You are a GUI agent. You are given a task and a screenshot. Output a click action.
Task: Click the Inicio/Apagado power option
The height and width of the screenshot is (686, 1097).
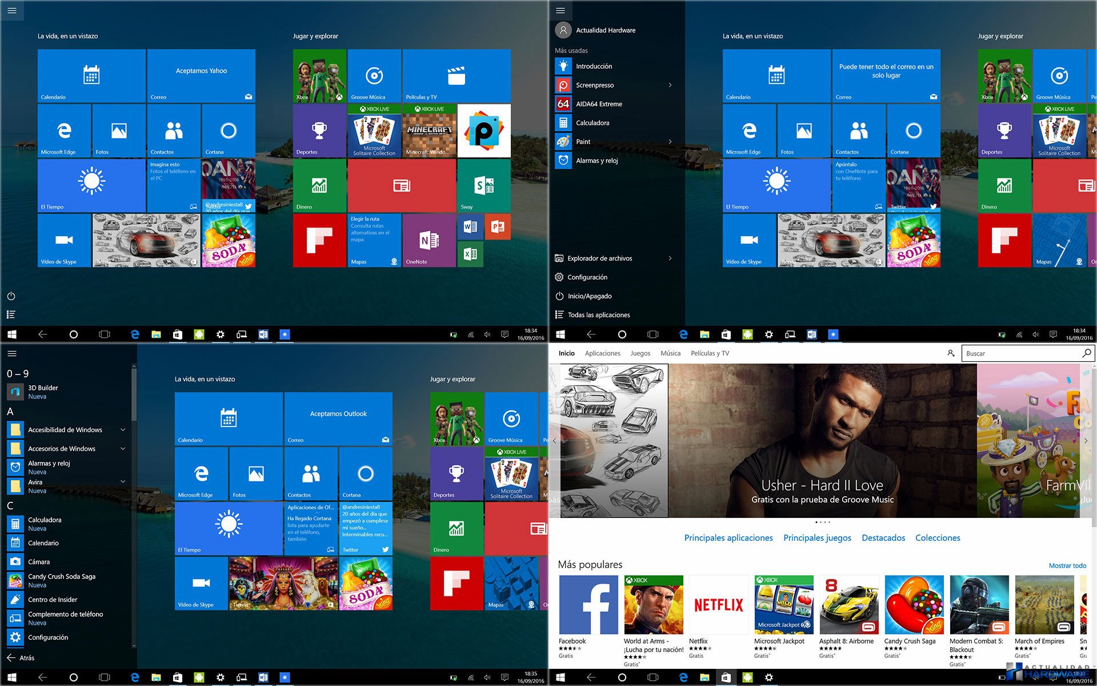[x=589, y=296]
